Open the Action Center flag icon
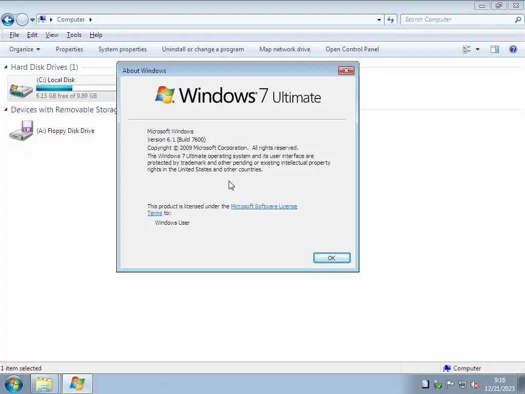Viewport: 525px width, 394px height. 450,384
